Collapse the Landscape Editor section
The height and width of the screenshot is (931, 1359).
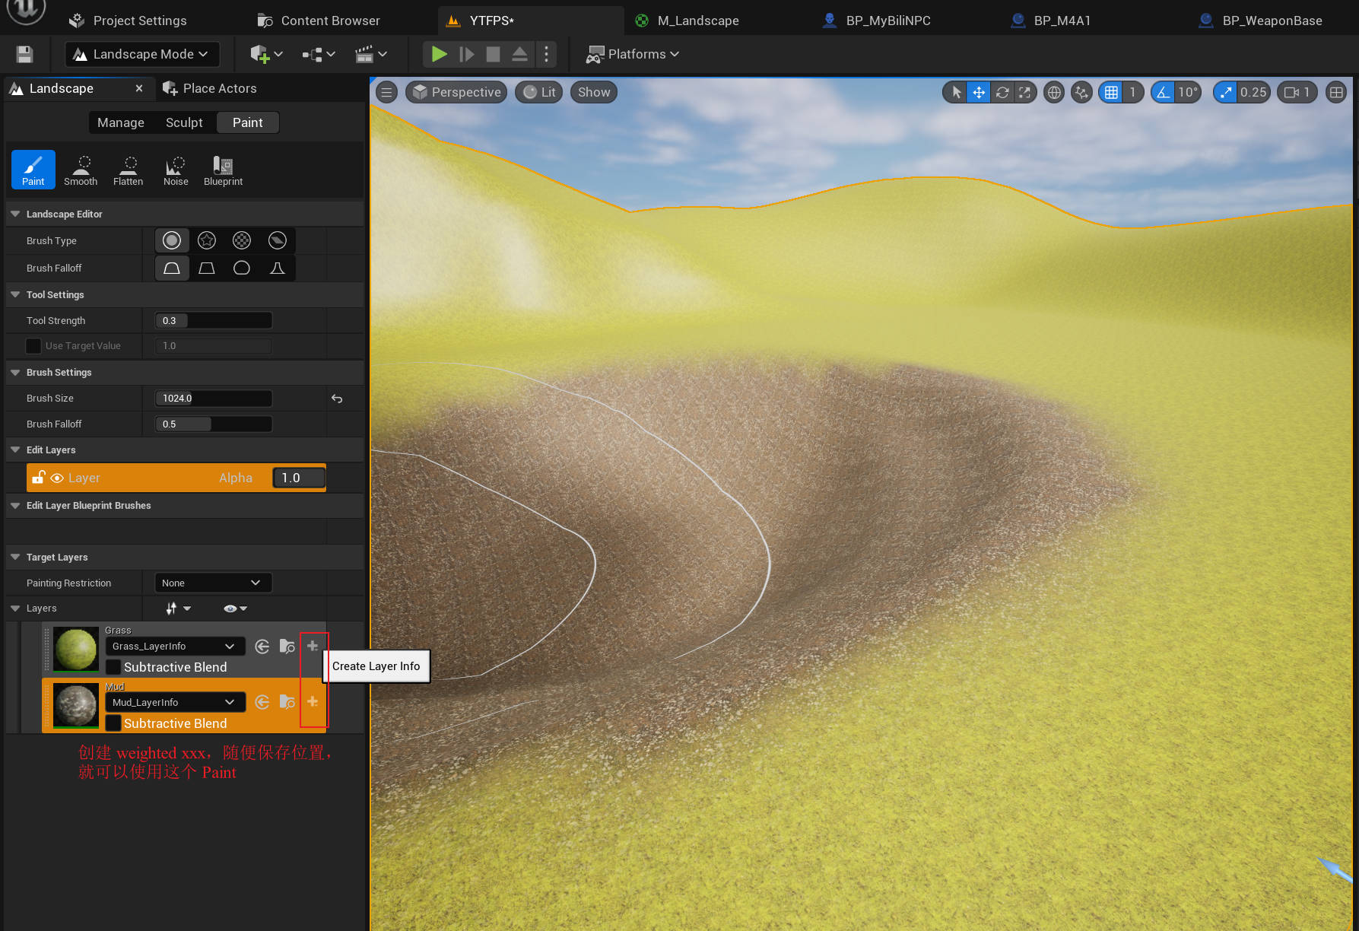(x=15, y=214)
